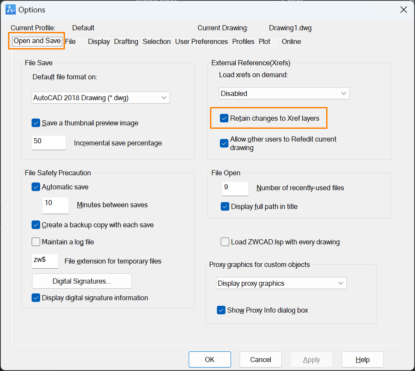Open the Digital Signatures dialog
Image resolution: width=415 pixels, height=371 pixels.
pos(82,281)
